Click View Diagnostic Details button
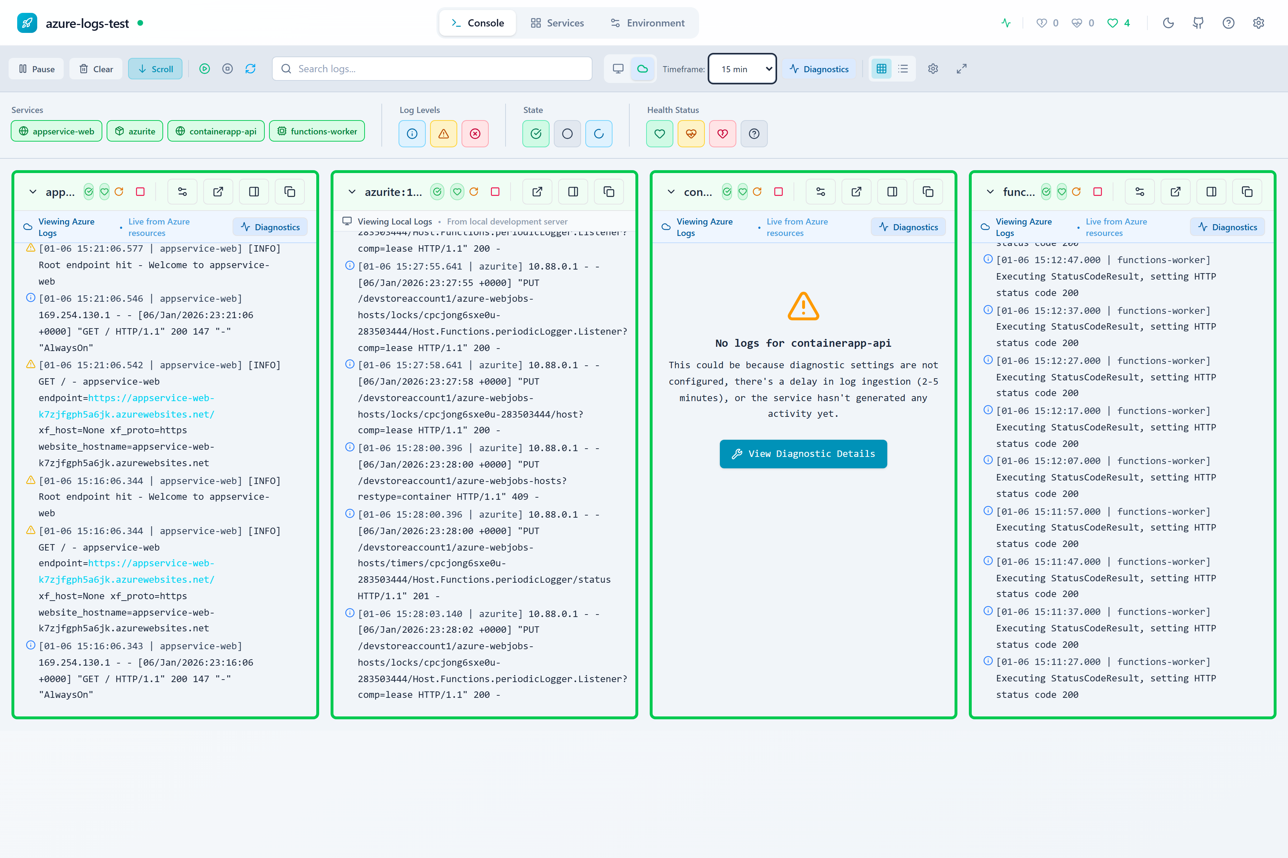Screen dimensions: 1288x858 coord(803,454)
